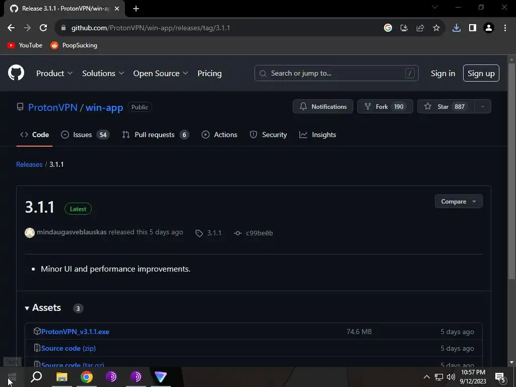Show hidden system tray icons

point(426,377)
